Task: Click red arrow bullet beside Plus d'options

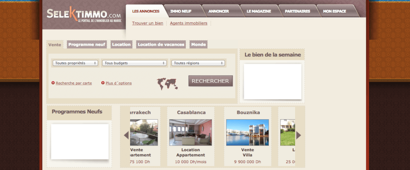Action: pos(103,83)
